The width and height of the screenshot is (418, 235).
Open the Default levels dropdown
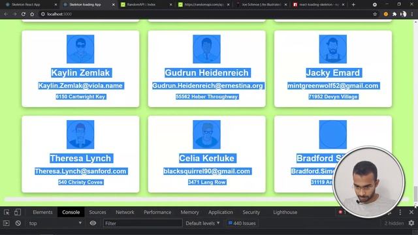202,223
